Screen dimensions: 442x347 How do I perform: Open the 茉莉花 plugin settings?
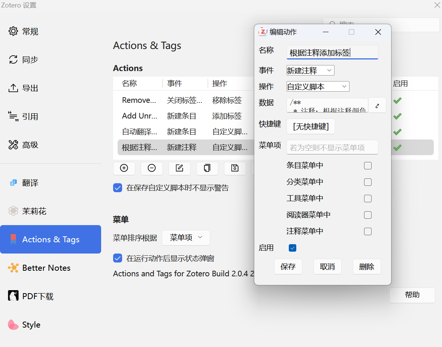[x=34, y=211]
